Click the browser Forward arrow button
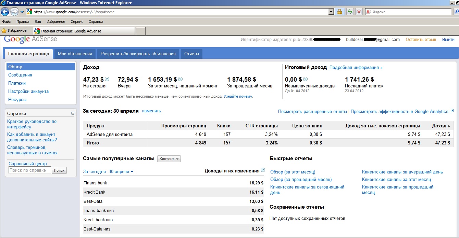This screenshot has width=459, height=238. click(x=14, y=12)
